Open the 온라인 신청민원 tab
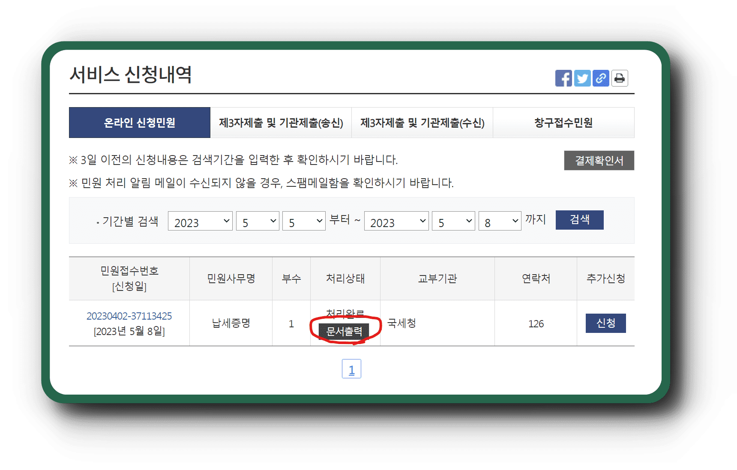Viewport: 737px width, 470px height. pos(140,123)
